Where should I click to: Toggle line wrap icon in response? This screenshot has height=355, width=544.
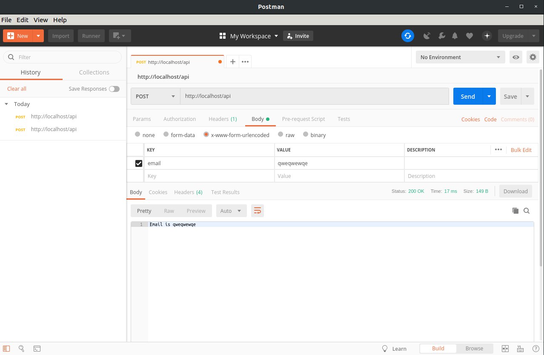257,210
